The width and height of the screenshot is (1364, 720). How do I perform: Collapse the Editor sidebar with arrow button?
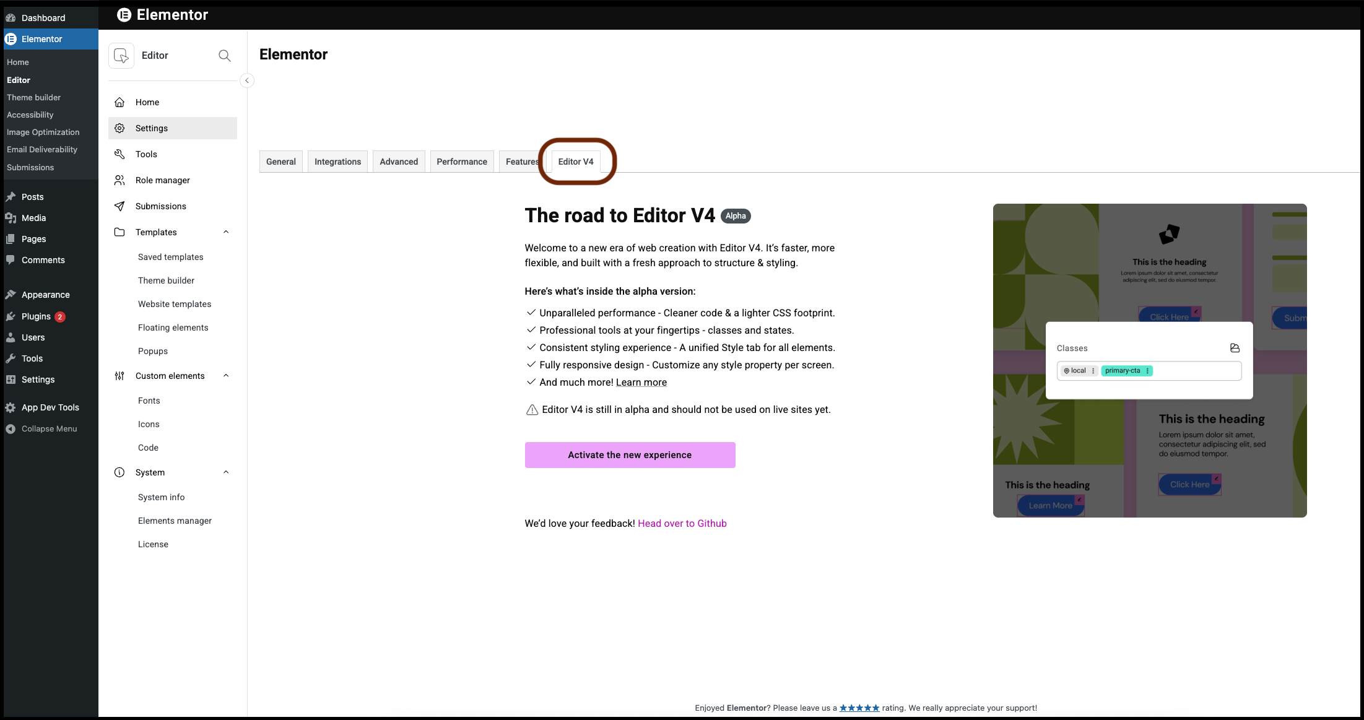(246, 80)
